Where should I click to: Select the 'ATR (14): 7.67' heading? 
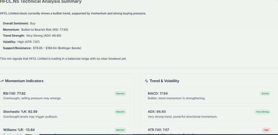click(158, 130)
